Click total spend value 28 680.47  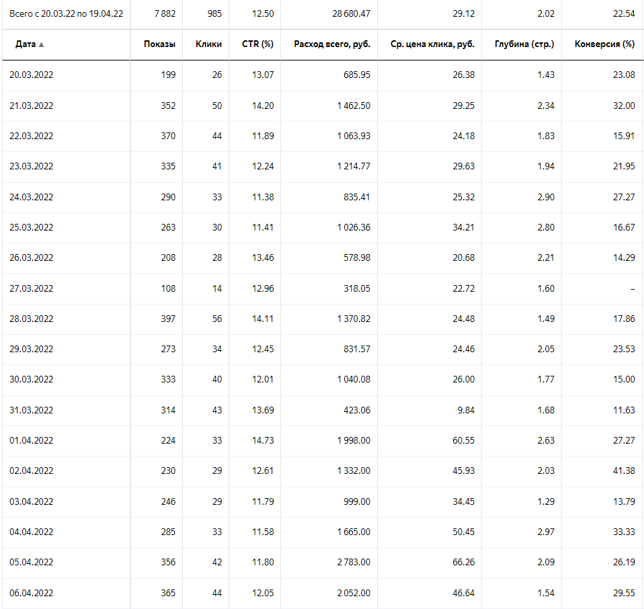pos(346,13)
